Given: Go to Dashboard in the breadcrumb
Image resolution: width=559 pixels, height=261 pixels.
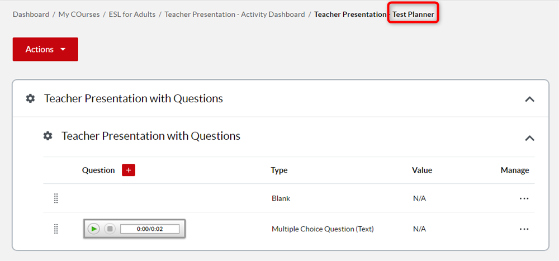Looking at the screenshot, I should 31,14.
